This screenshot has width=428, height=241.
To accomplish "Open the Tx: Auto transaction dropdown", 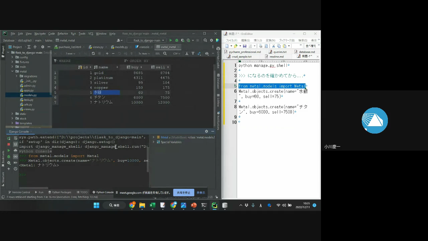I will tap(144, 54).
